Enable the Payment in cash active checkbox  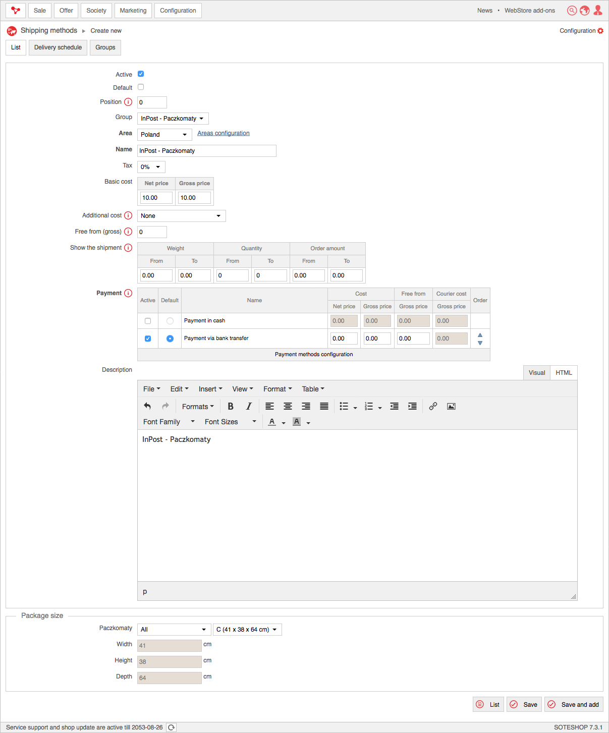148,321
